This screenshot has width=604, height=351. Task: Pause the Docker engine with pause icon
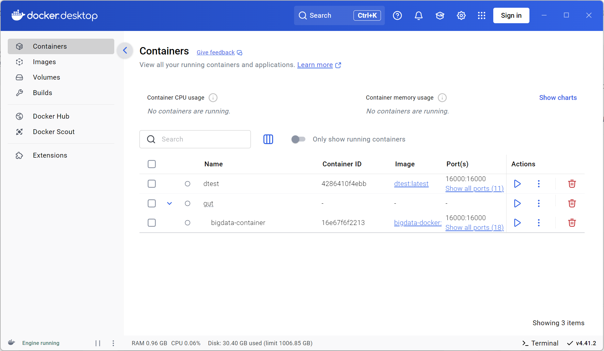[x=98, y=343]
